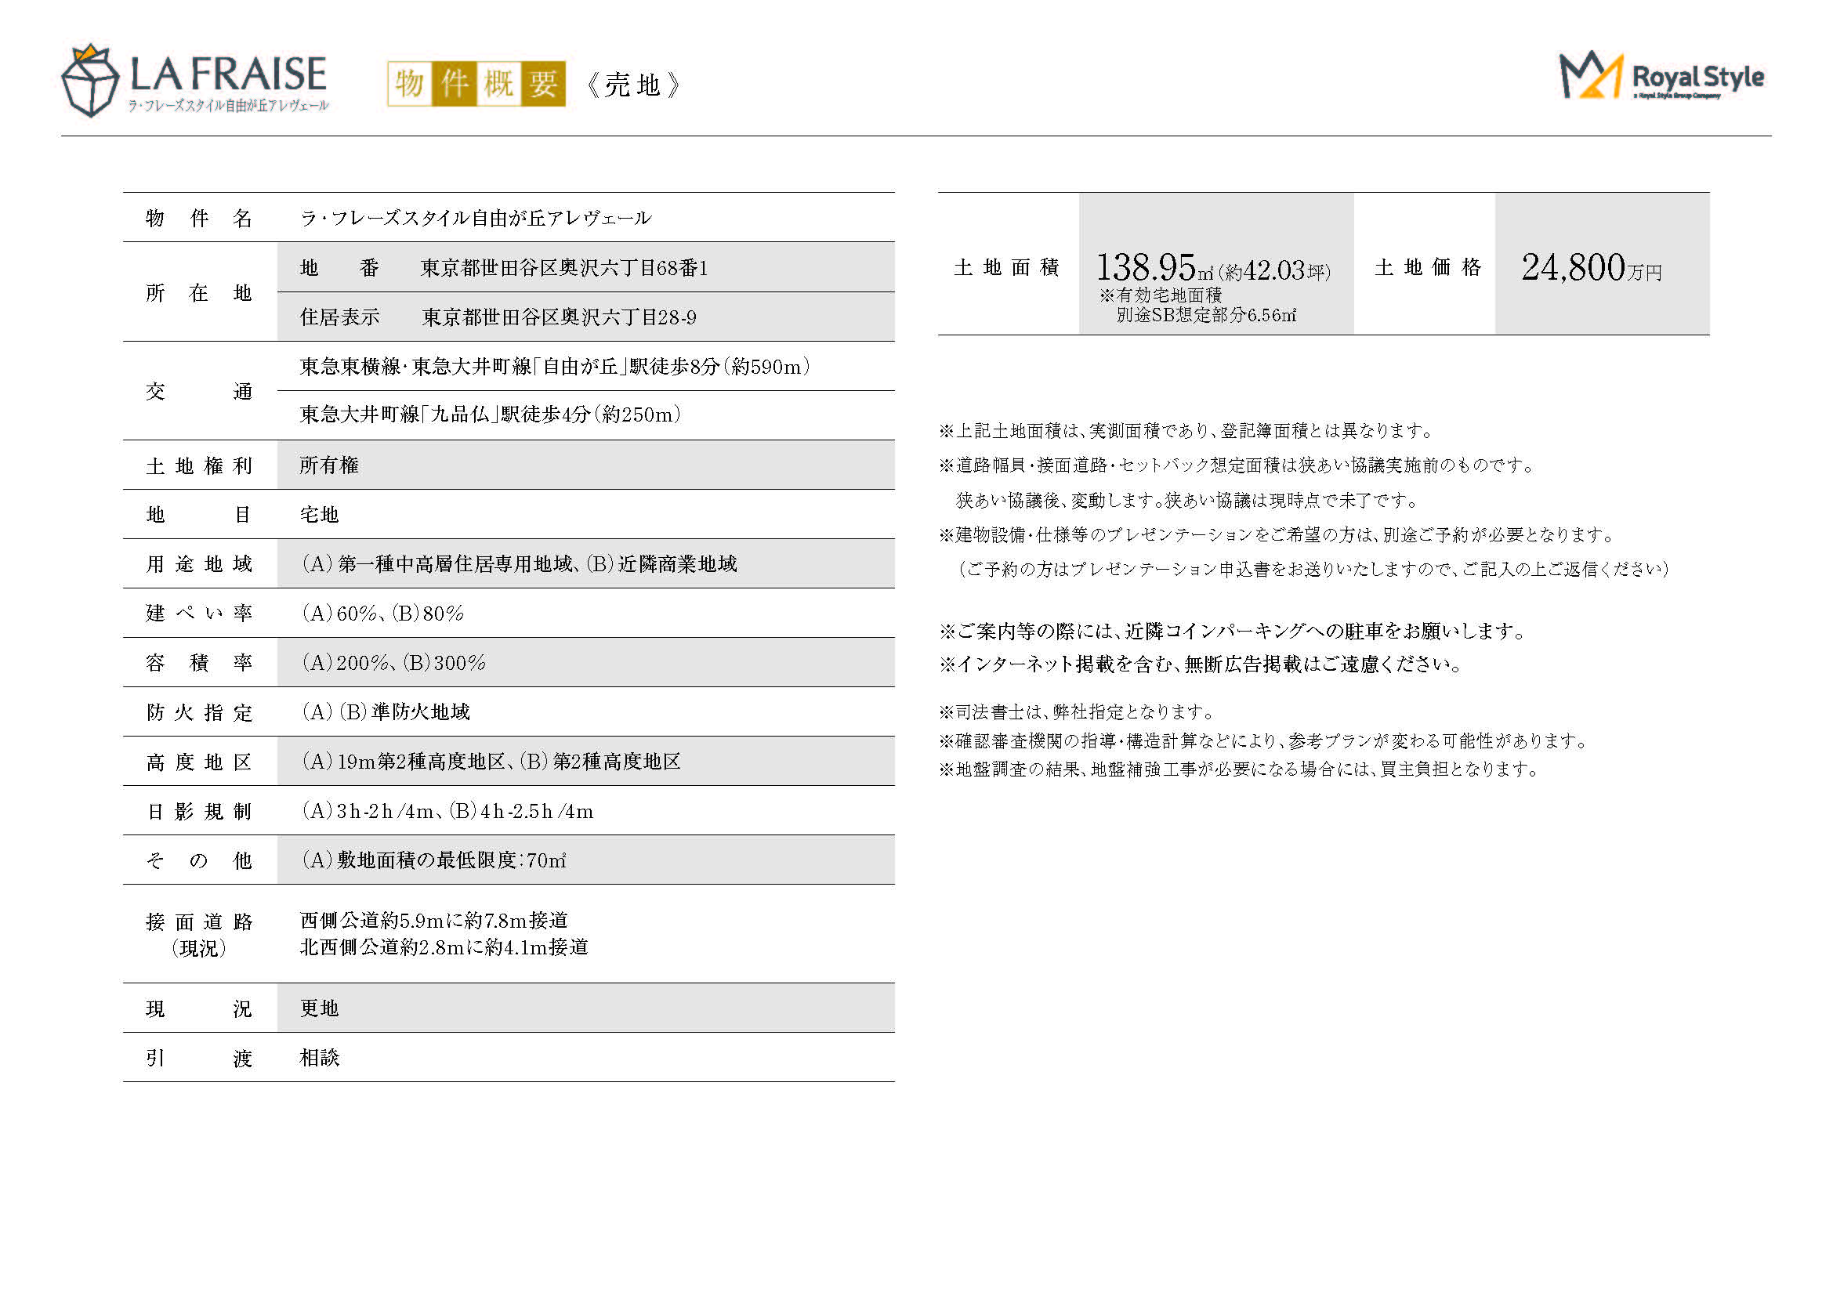This screenshot has width=1833, height=1296.
Task: Click the 九品仏 station 4-minute walk line
Action: pos(490,415)
